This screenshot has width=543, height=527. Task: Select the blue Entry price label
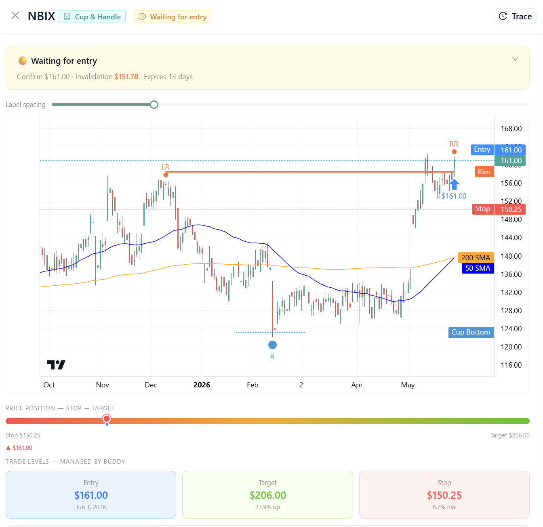tap(498, 150)
